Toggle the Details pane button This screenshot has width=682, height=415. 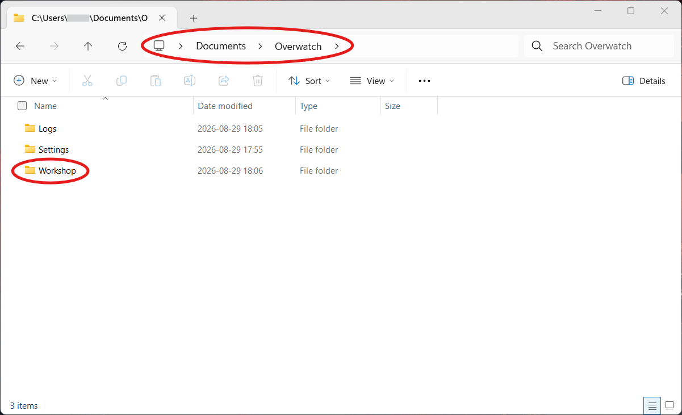coord(644,81)
